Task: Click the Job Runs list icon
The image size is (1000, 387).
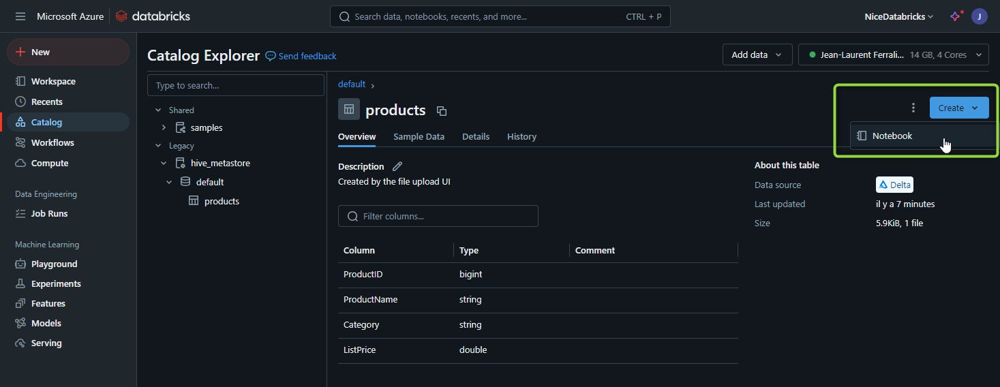Action: pos(20,213)
